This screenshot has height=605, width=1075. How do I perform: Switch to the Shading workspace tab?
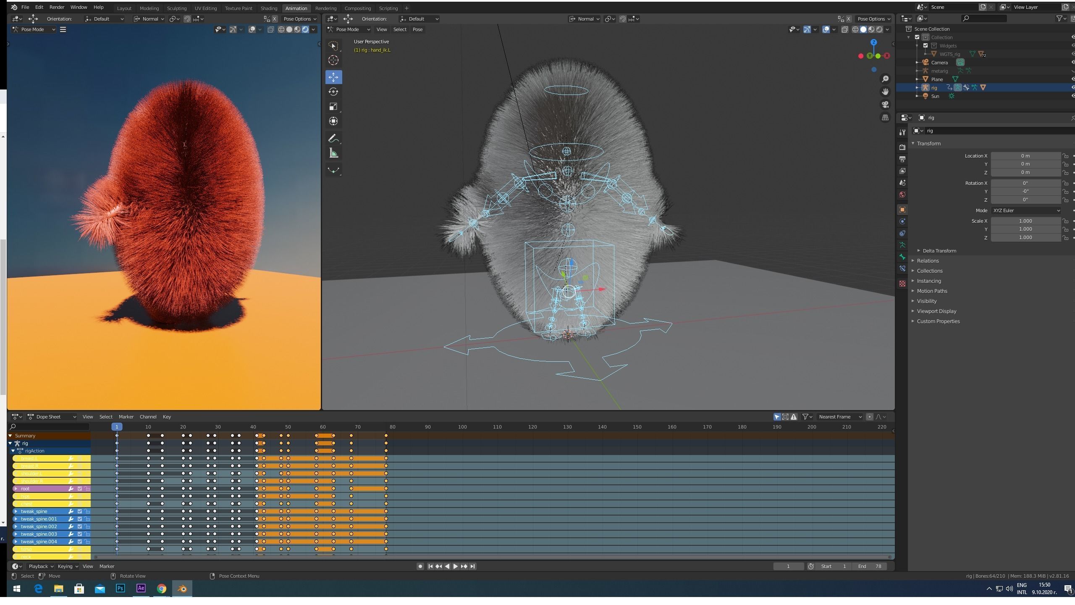point(269,8)
